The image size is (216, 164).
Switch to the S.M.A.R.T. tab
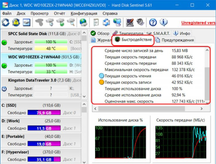(x=159, y=33)
